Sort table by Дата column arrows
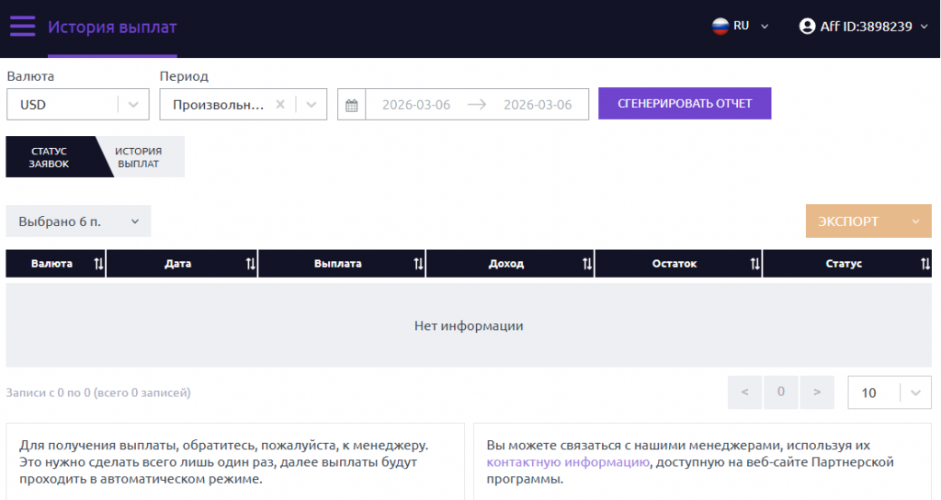This screenshot has height=500, width=941. click(x=250, y=264)
